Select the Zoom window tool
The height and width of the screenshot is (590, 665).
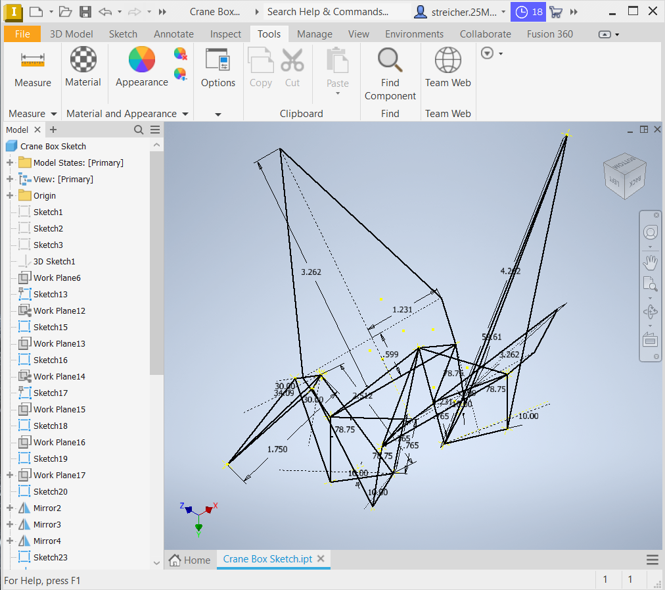(x=650, y=283)
